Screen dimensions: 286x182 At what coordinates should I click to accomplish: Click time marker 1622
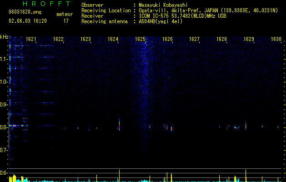58,39
